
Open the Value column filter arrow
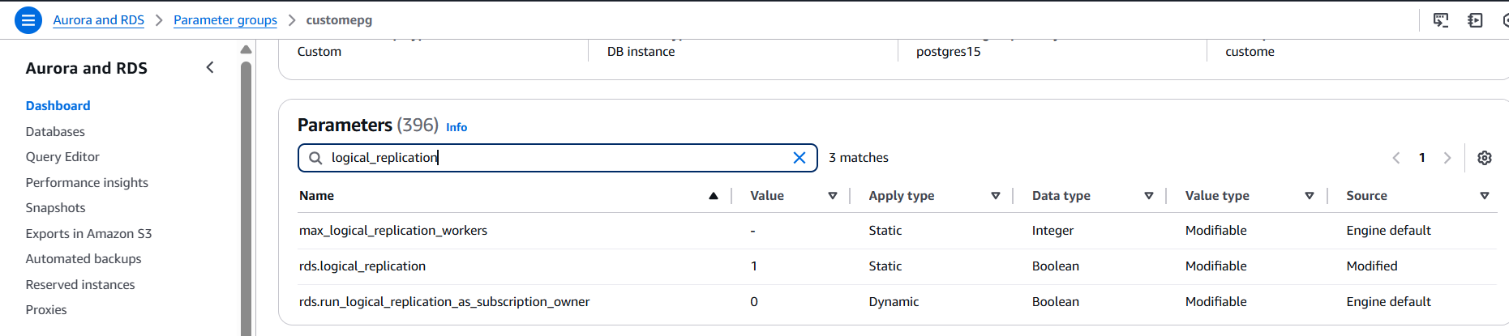pyautogui.click(x=832, y=196)
